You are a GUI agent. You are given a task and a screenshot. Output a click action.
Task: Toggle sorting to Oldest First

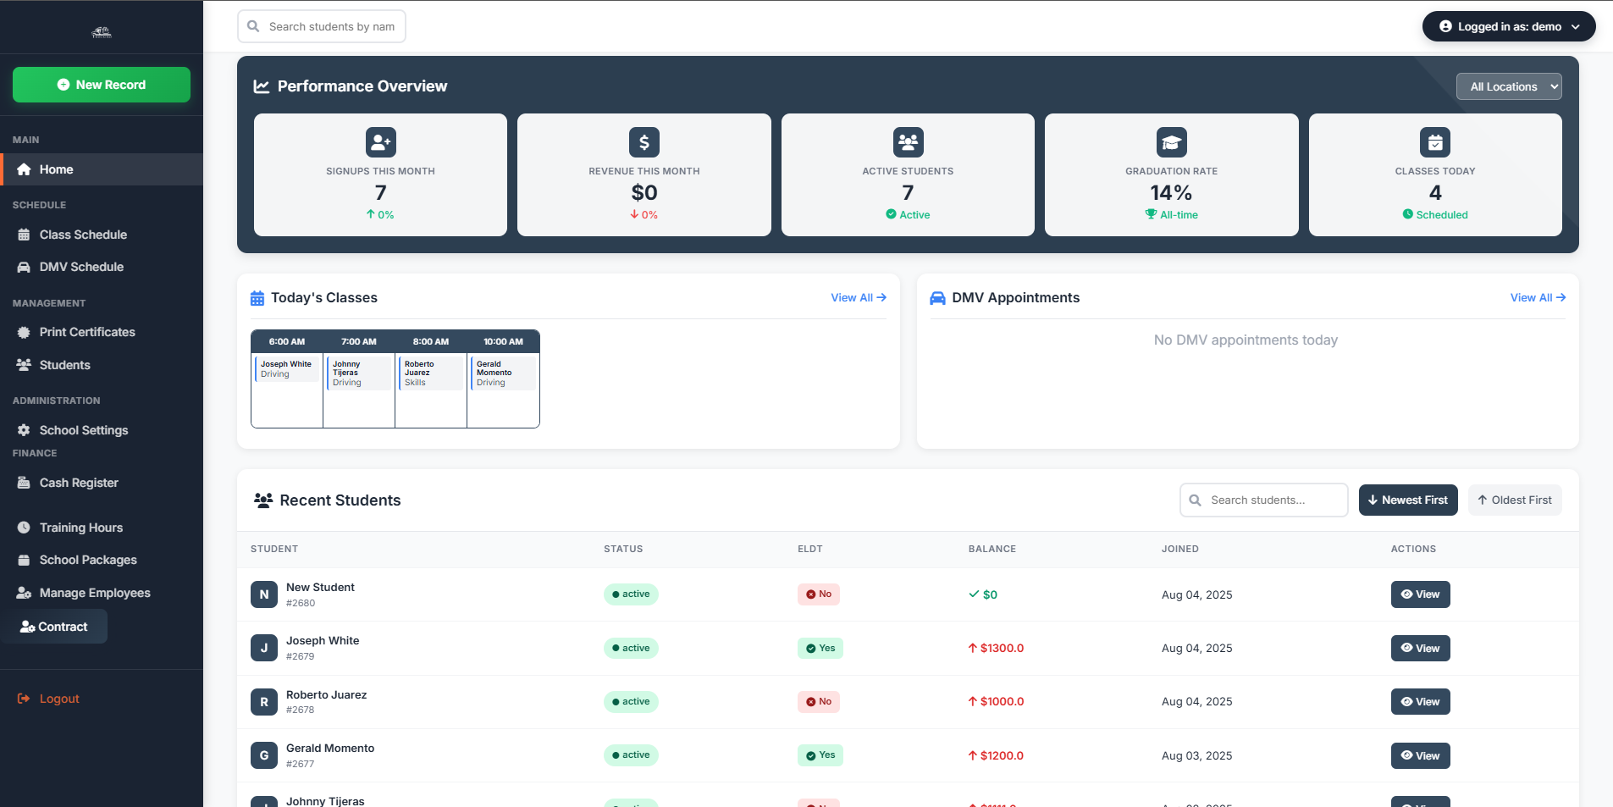[x=1514, y=500]
